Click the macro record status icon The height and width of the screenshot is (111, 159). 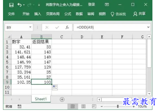point(19,106)
